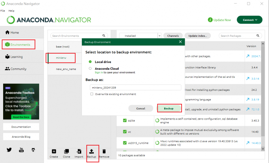Click the Remove environment trash icon

coord(104,152)
